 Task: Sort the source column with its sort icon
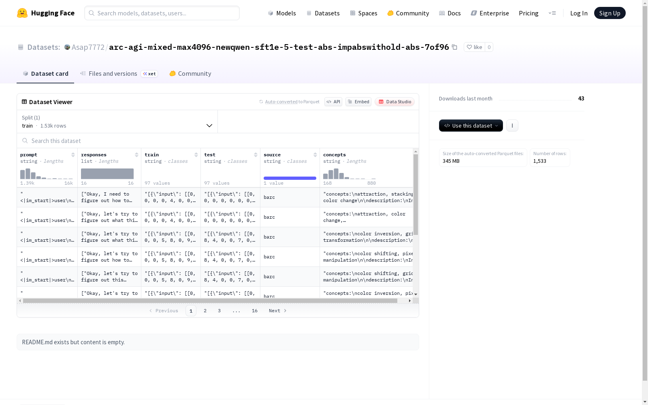(x=315, y=155)
